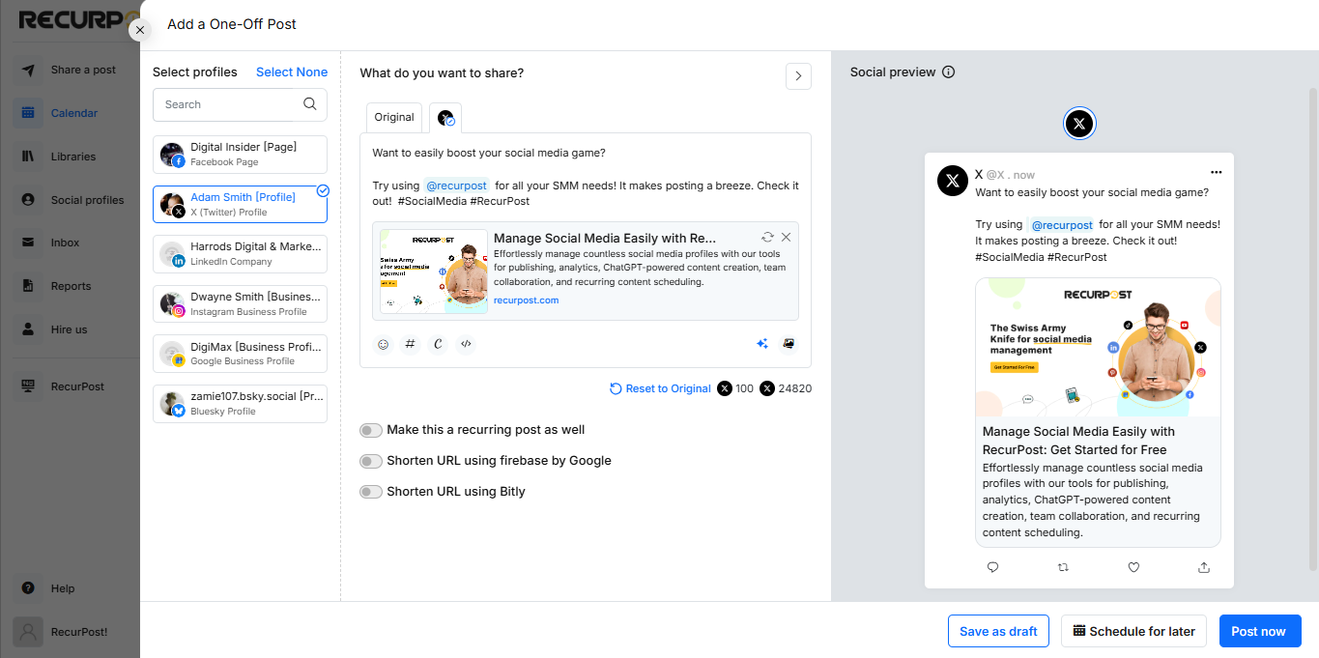Click the emoji picker icon
Screen dimensions: 1319x658
click(384, 343)
